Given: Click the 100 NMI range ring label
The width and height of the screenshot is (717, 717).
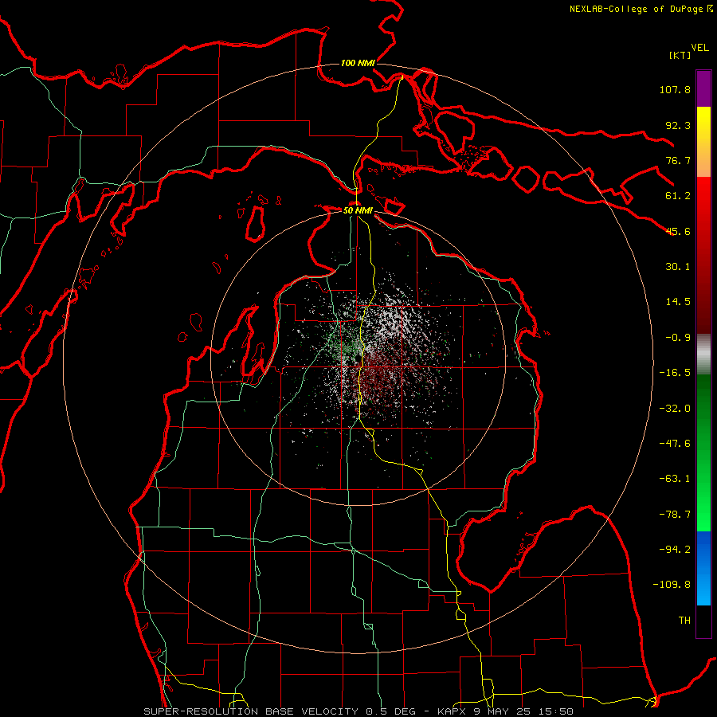Looking at the screenshot, I should [358, 63].
